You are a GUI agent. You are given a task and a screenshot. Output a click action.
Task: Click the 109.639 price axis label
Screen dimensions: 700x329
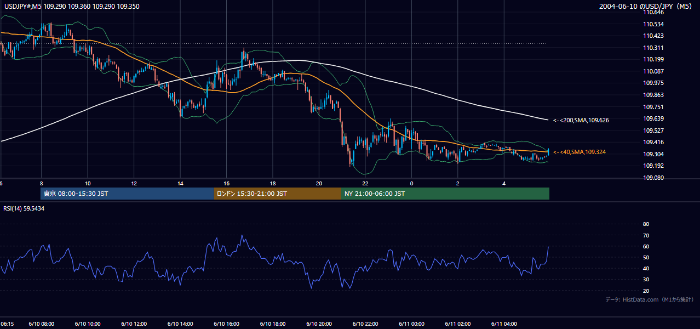(653, 118)
